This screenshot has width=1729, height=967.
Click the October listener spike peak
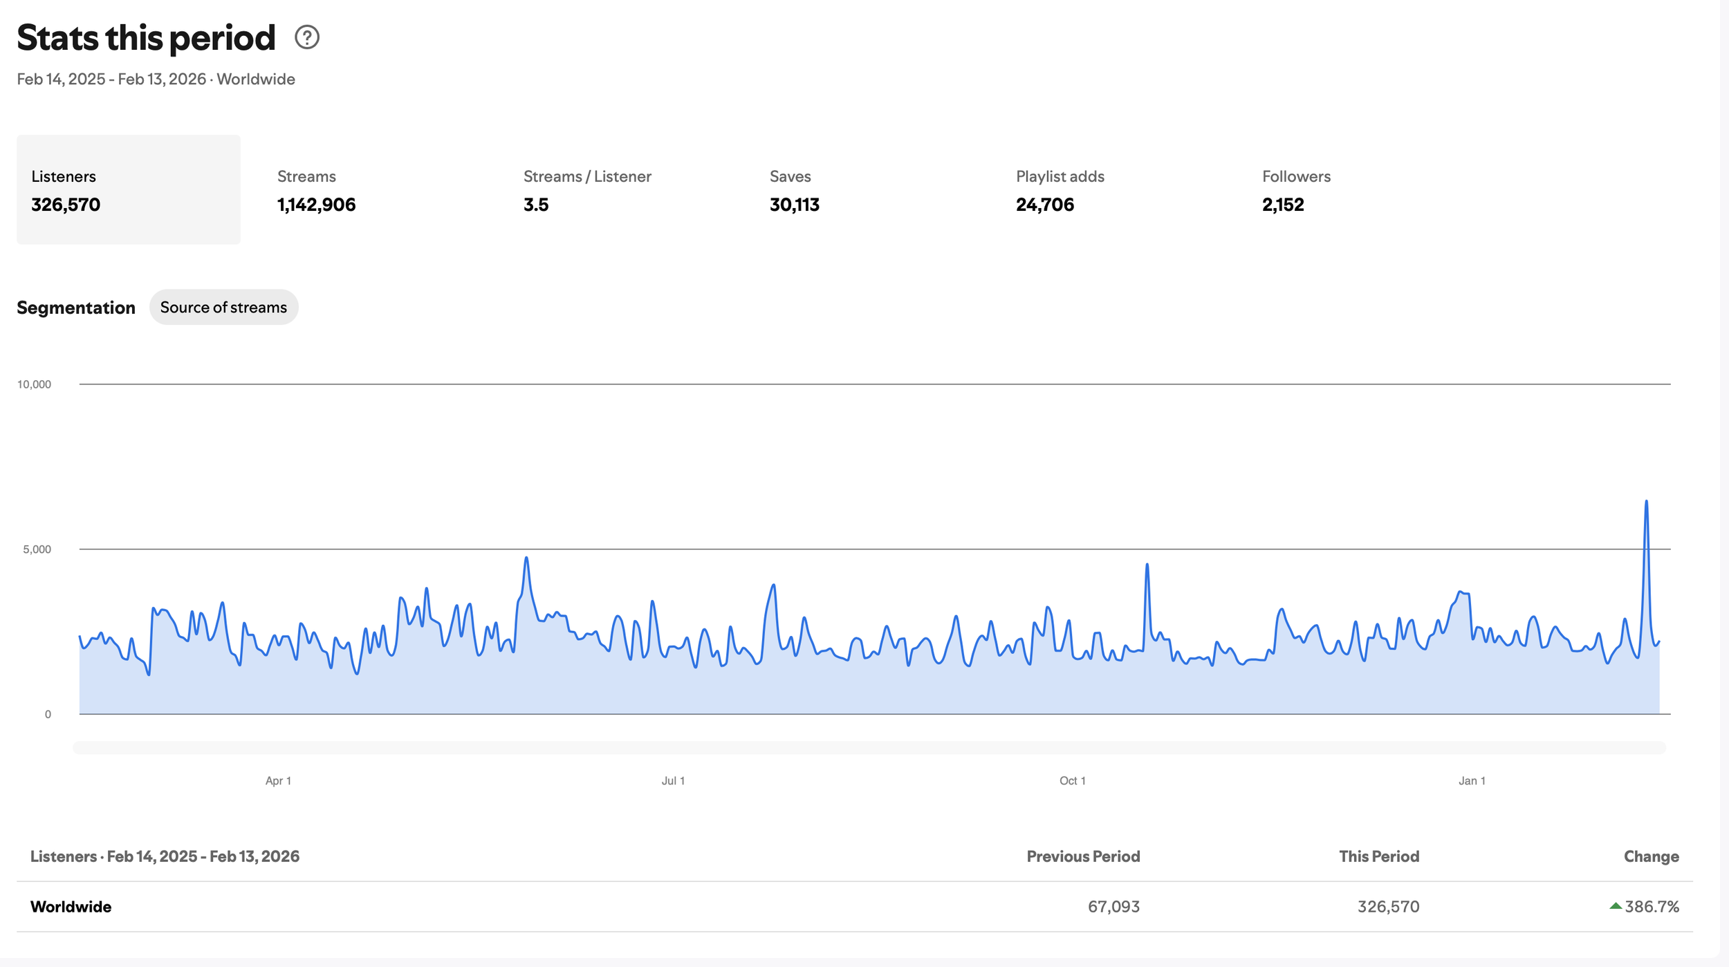point(1147,566)
